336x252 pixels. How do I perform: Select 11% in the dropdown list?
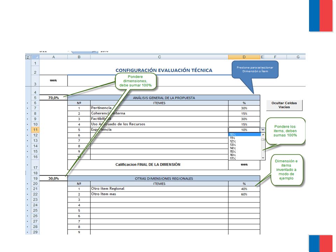(x=245, y=138)
